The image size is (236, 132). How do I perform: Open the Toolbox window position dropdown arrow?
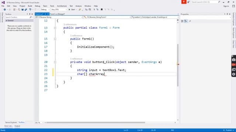pyautogui.click(x=27, y=14)
